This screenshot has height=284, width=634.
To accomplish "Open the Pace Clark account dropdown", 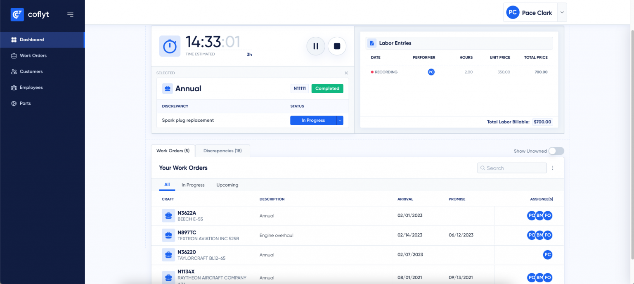I will click(535, 12).
